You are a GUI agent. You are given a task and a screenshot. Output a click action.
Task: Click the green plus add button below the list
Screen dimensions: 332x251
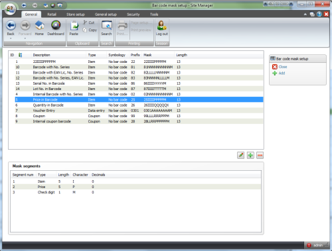click(250, 155)
